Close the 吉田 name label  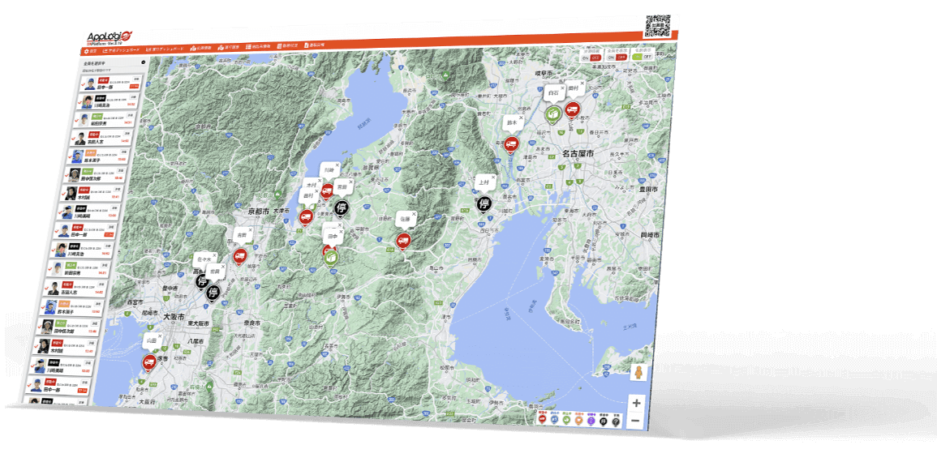[250, 230]
